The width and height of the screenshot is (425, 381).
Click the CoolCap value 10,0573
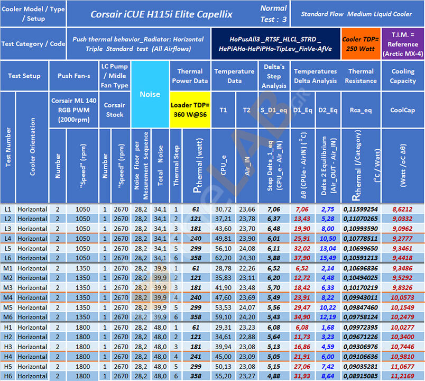point(402,297)
